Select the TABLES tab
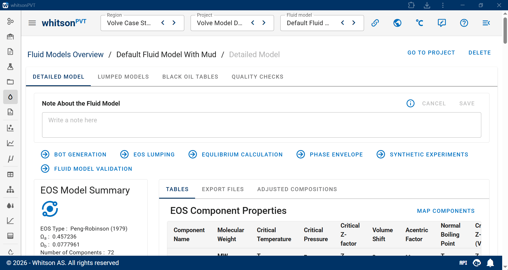Viewport: 508px width, 270px height. coord(177,189)
